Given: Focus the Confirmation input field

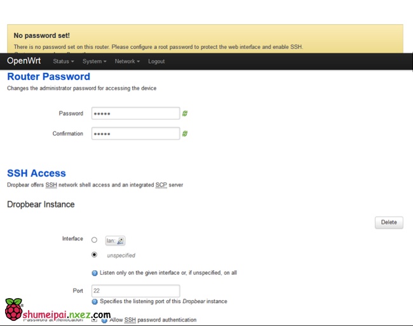Looking at the screenshot, I should coord(135,134).
